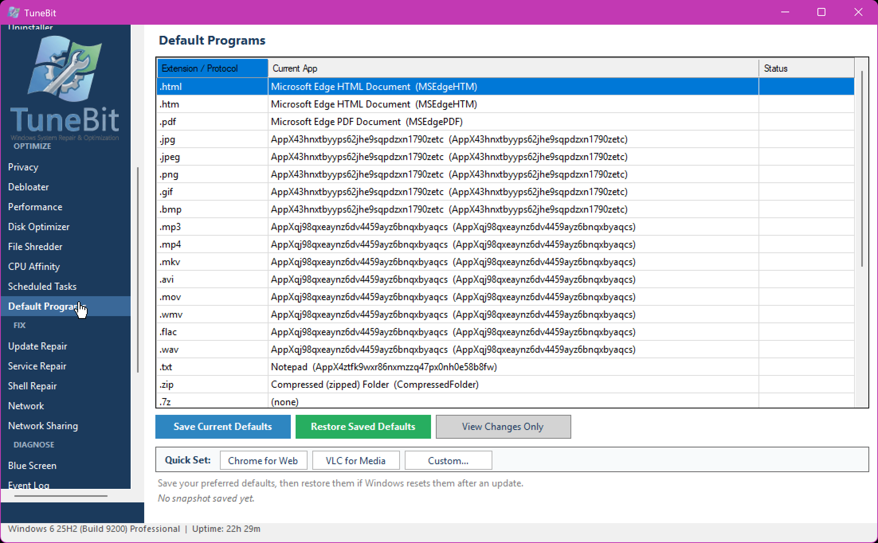Sort by Extension / Protocol column header
878x543 pixels.
point(212,68)
